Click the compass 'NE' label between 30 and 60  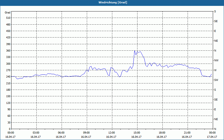point(216,119)
